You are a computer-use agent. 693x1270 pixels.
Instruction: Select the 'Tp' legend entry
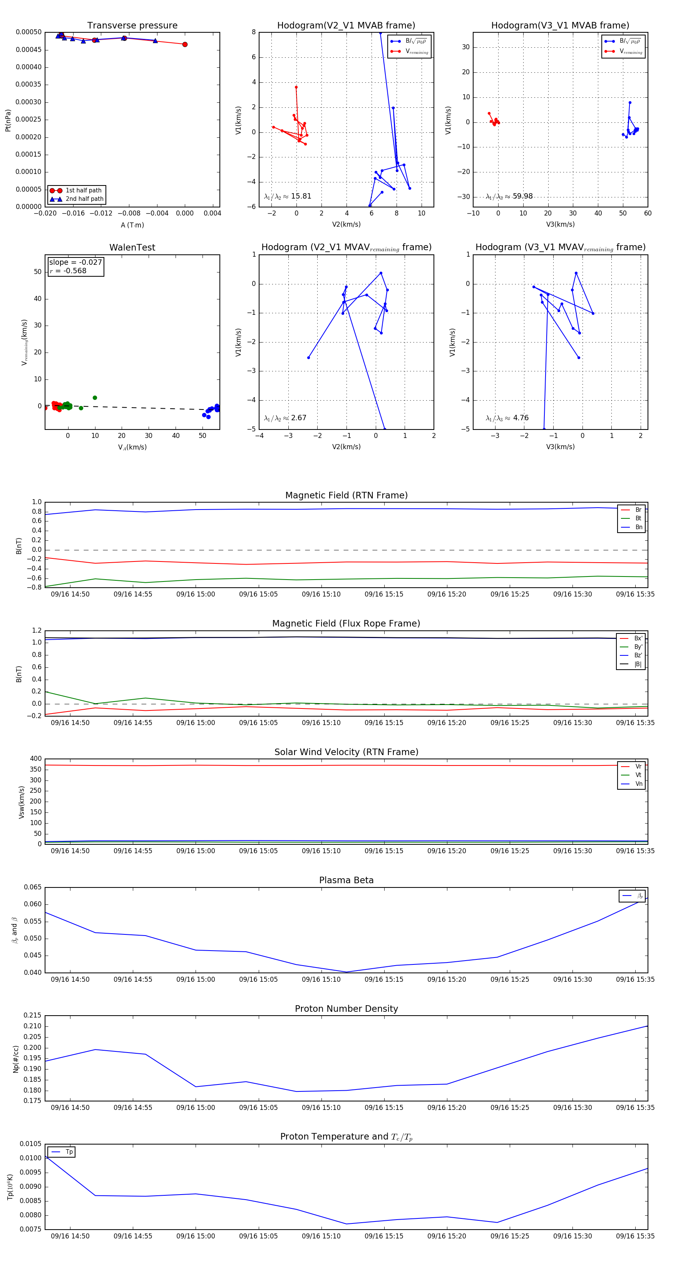pos(62,1152)
